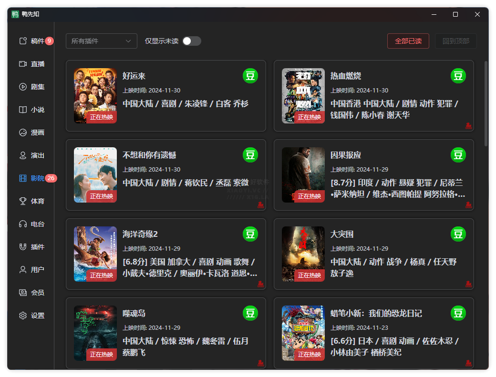Open the 因果报应 movie poster
This screenshot has height=377, width=496.
(303, 175)
